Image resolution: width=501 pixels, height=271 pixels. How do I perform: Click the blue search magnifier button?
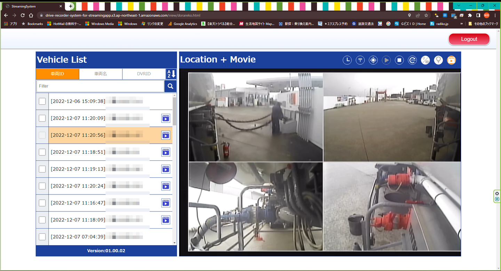pyautogui.click(x=170, y=86)
